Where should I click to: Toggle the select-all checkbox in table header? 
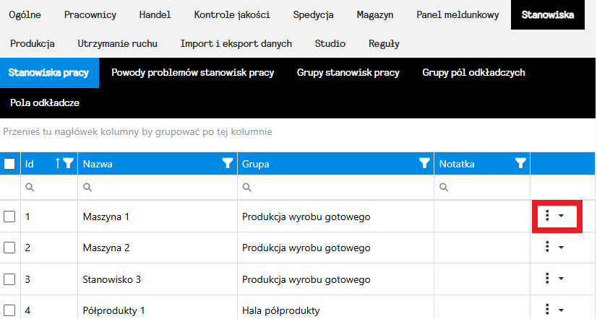10,164
